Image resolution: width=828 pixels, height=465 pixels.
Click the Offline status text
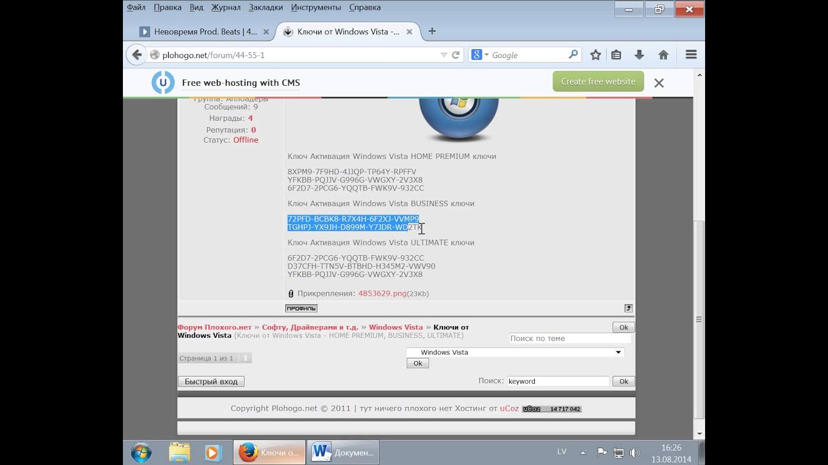pos(246,140)
